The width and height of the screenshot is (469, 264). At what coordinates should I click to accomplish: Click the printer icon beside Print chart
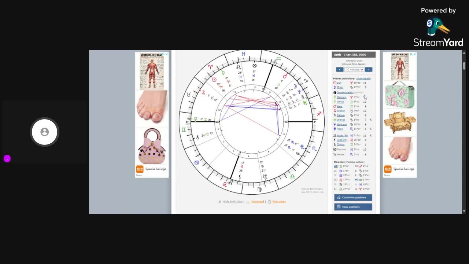tap(269, 201)
